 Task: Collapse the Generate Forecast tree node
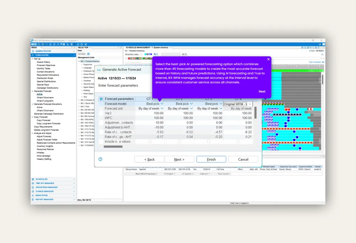[x=32, y=91]
